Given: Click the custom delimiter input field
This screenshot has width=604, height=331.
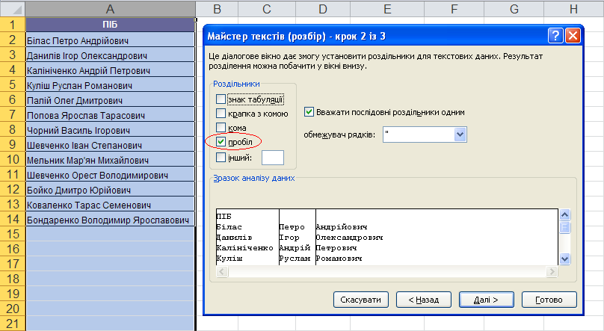Looking at the screenshot, I should (273, 157).
